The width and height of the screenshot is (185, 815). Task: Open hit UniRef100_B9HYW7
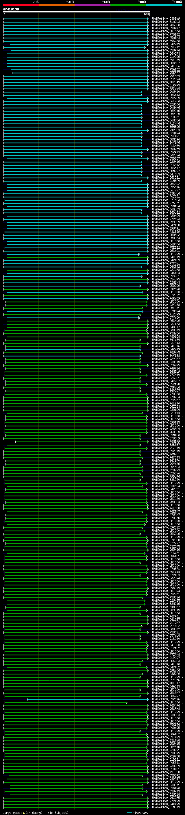pos(166,28)
